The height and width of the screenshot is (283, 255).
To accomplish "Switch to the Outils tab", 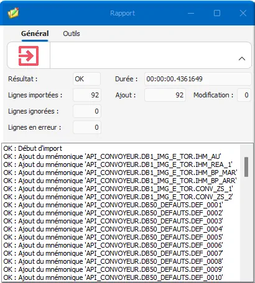I will 72,34.
